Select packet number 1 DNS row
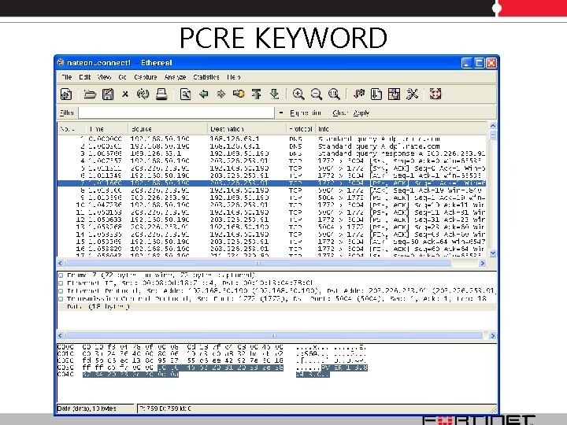The width and height of the screenshot is (567, 425). pyautogui.click(x=272, y=139)
